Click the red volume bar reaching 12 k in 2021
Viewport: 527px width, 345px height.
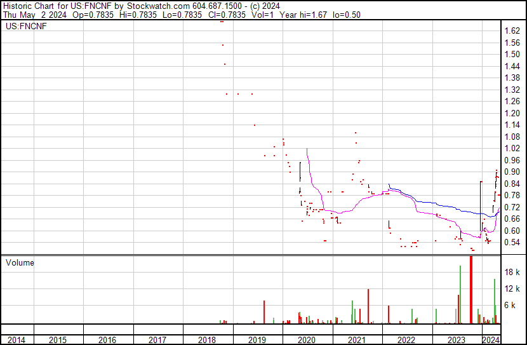click(x=368, y=306)
